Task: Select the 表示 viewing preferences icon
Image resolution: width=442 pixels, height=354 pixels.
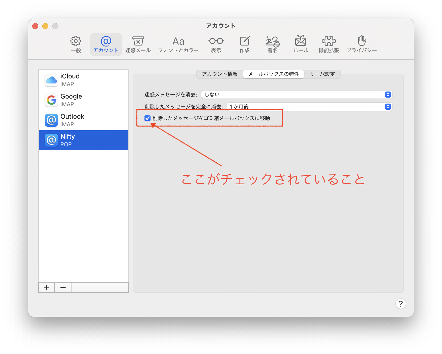Action: pos(216,44)
